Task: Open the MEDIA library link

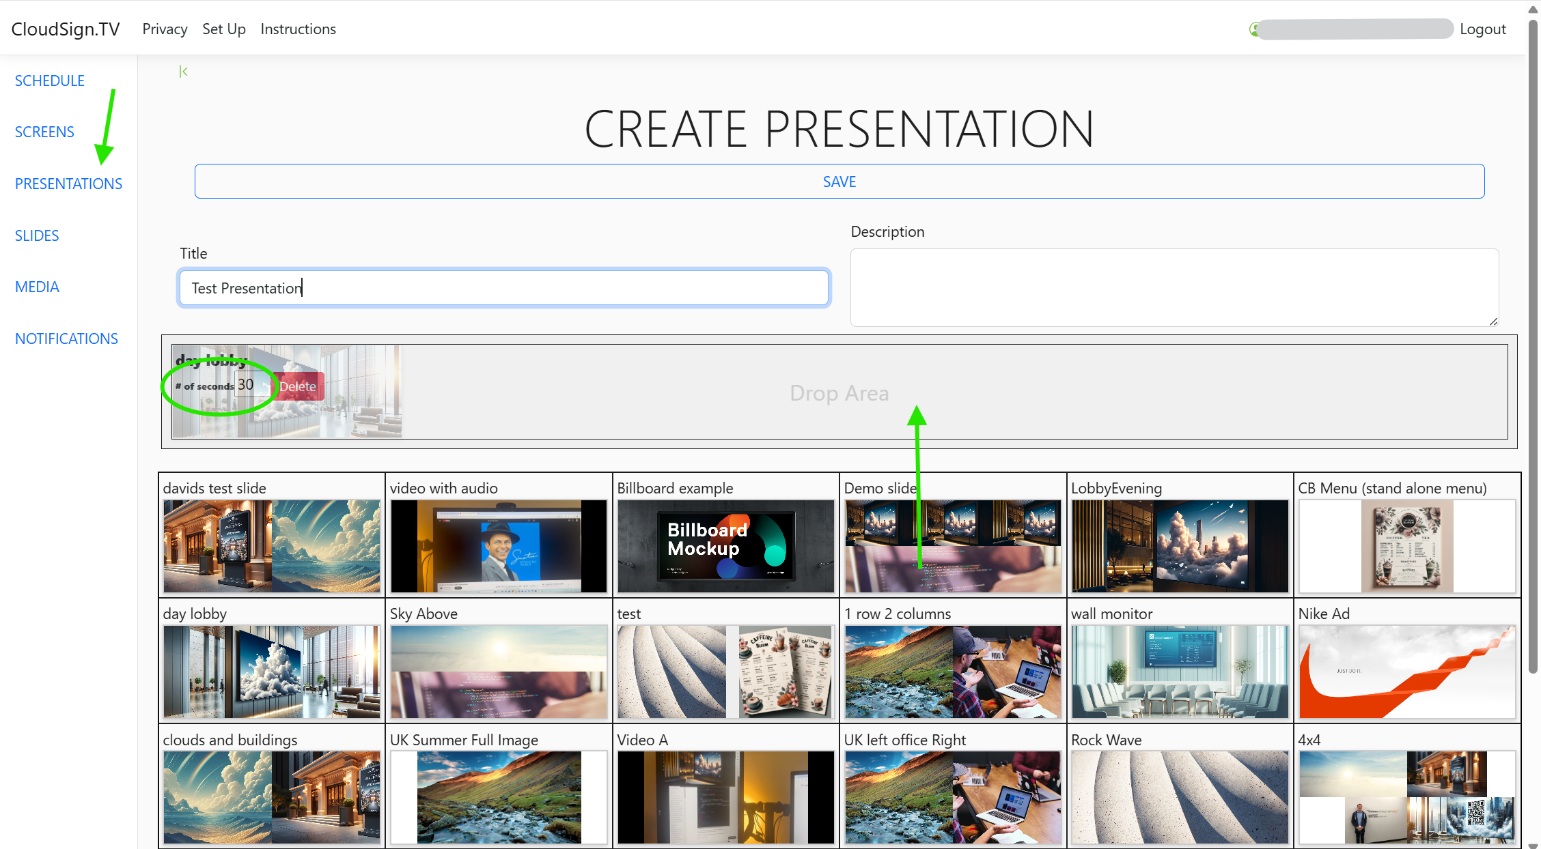Action: point(37,287)
